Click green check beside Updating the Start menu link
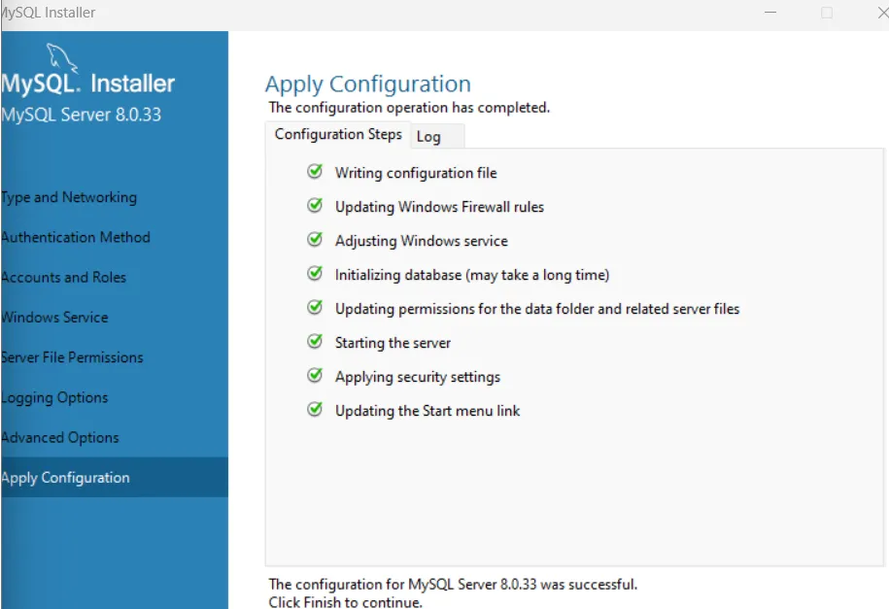 tap(315, 410)
